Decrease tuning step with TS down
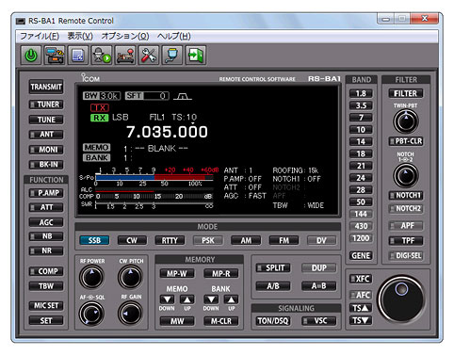This screenshot has width=454, height=355. (x=361, y=320)
